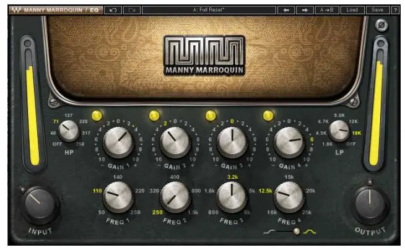Select 5k on Freq 3
This screenshot has height=250, width=405.
(x=252, y=191)
